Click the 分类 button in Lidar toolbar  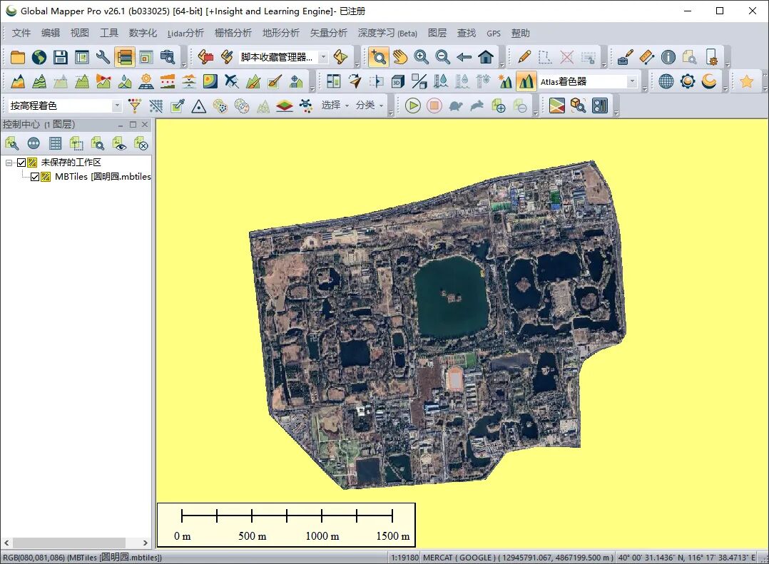tap(370, 106)
